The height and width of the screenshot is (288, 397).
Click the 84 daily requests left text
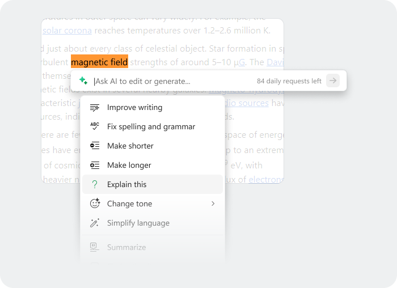[289, 81]
